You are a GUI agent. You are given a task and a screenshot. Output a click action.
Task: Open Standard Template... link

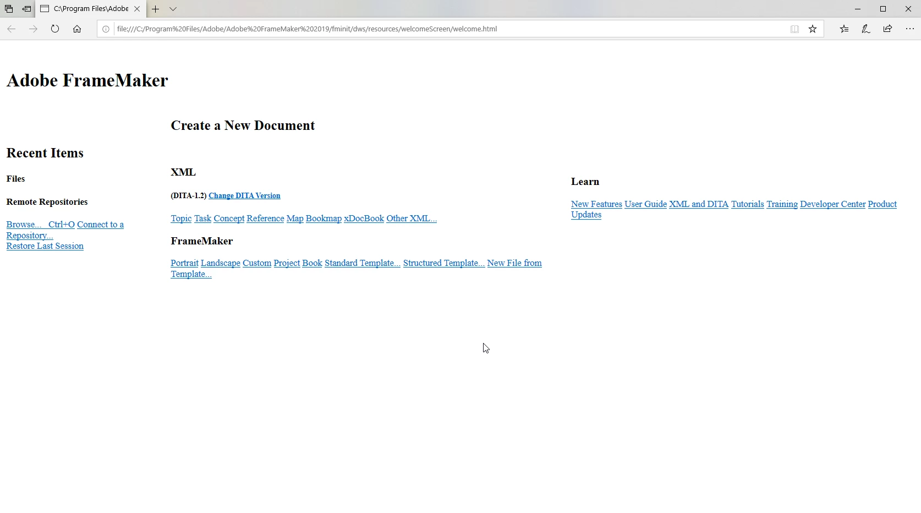363,263
